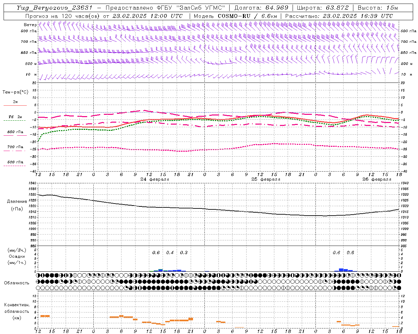Viewport: 418px width, 334px height.
Task: Click the '24 февраля' date label
Action: pos(155,179)
